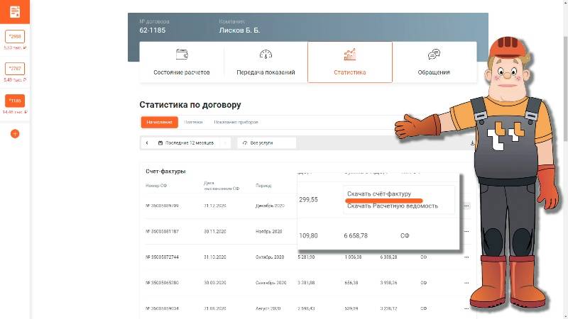Choose Скачать Расчетную ведомость from the popup
Viewport: 568px width, 319px height.
coord(392,206)
